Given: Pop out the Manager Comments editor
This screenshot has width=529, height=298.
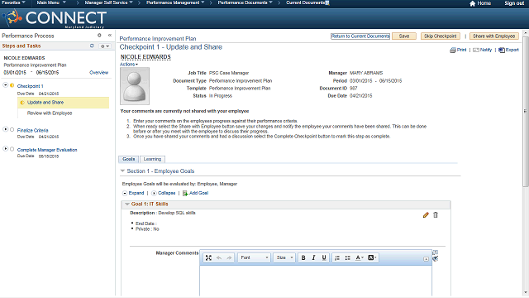Looking at the screenshot, I should pyautogui.click(x=436, y=252).
